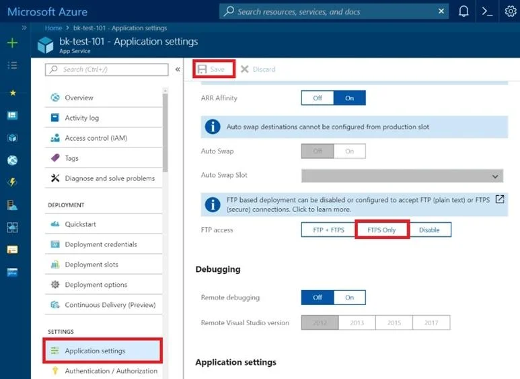This screenshot has width=520, height=379.
Task: Clear the search box with the X
Action: (x=441, y=11)
